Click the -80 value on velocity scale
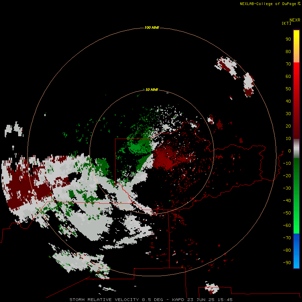 287,250
